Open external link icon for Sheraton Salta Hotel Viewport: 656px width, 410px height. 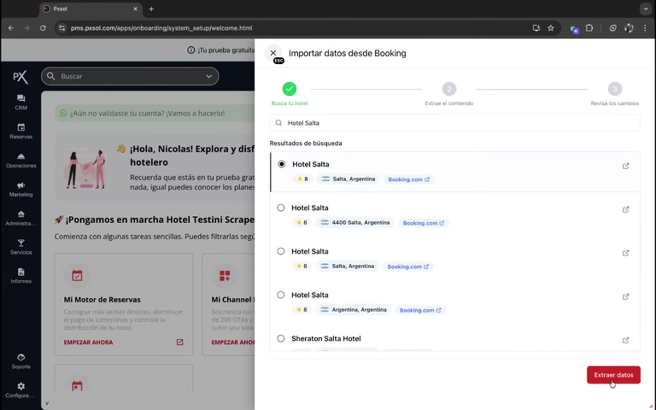point(625,340)
